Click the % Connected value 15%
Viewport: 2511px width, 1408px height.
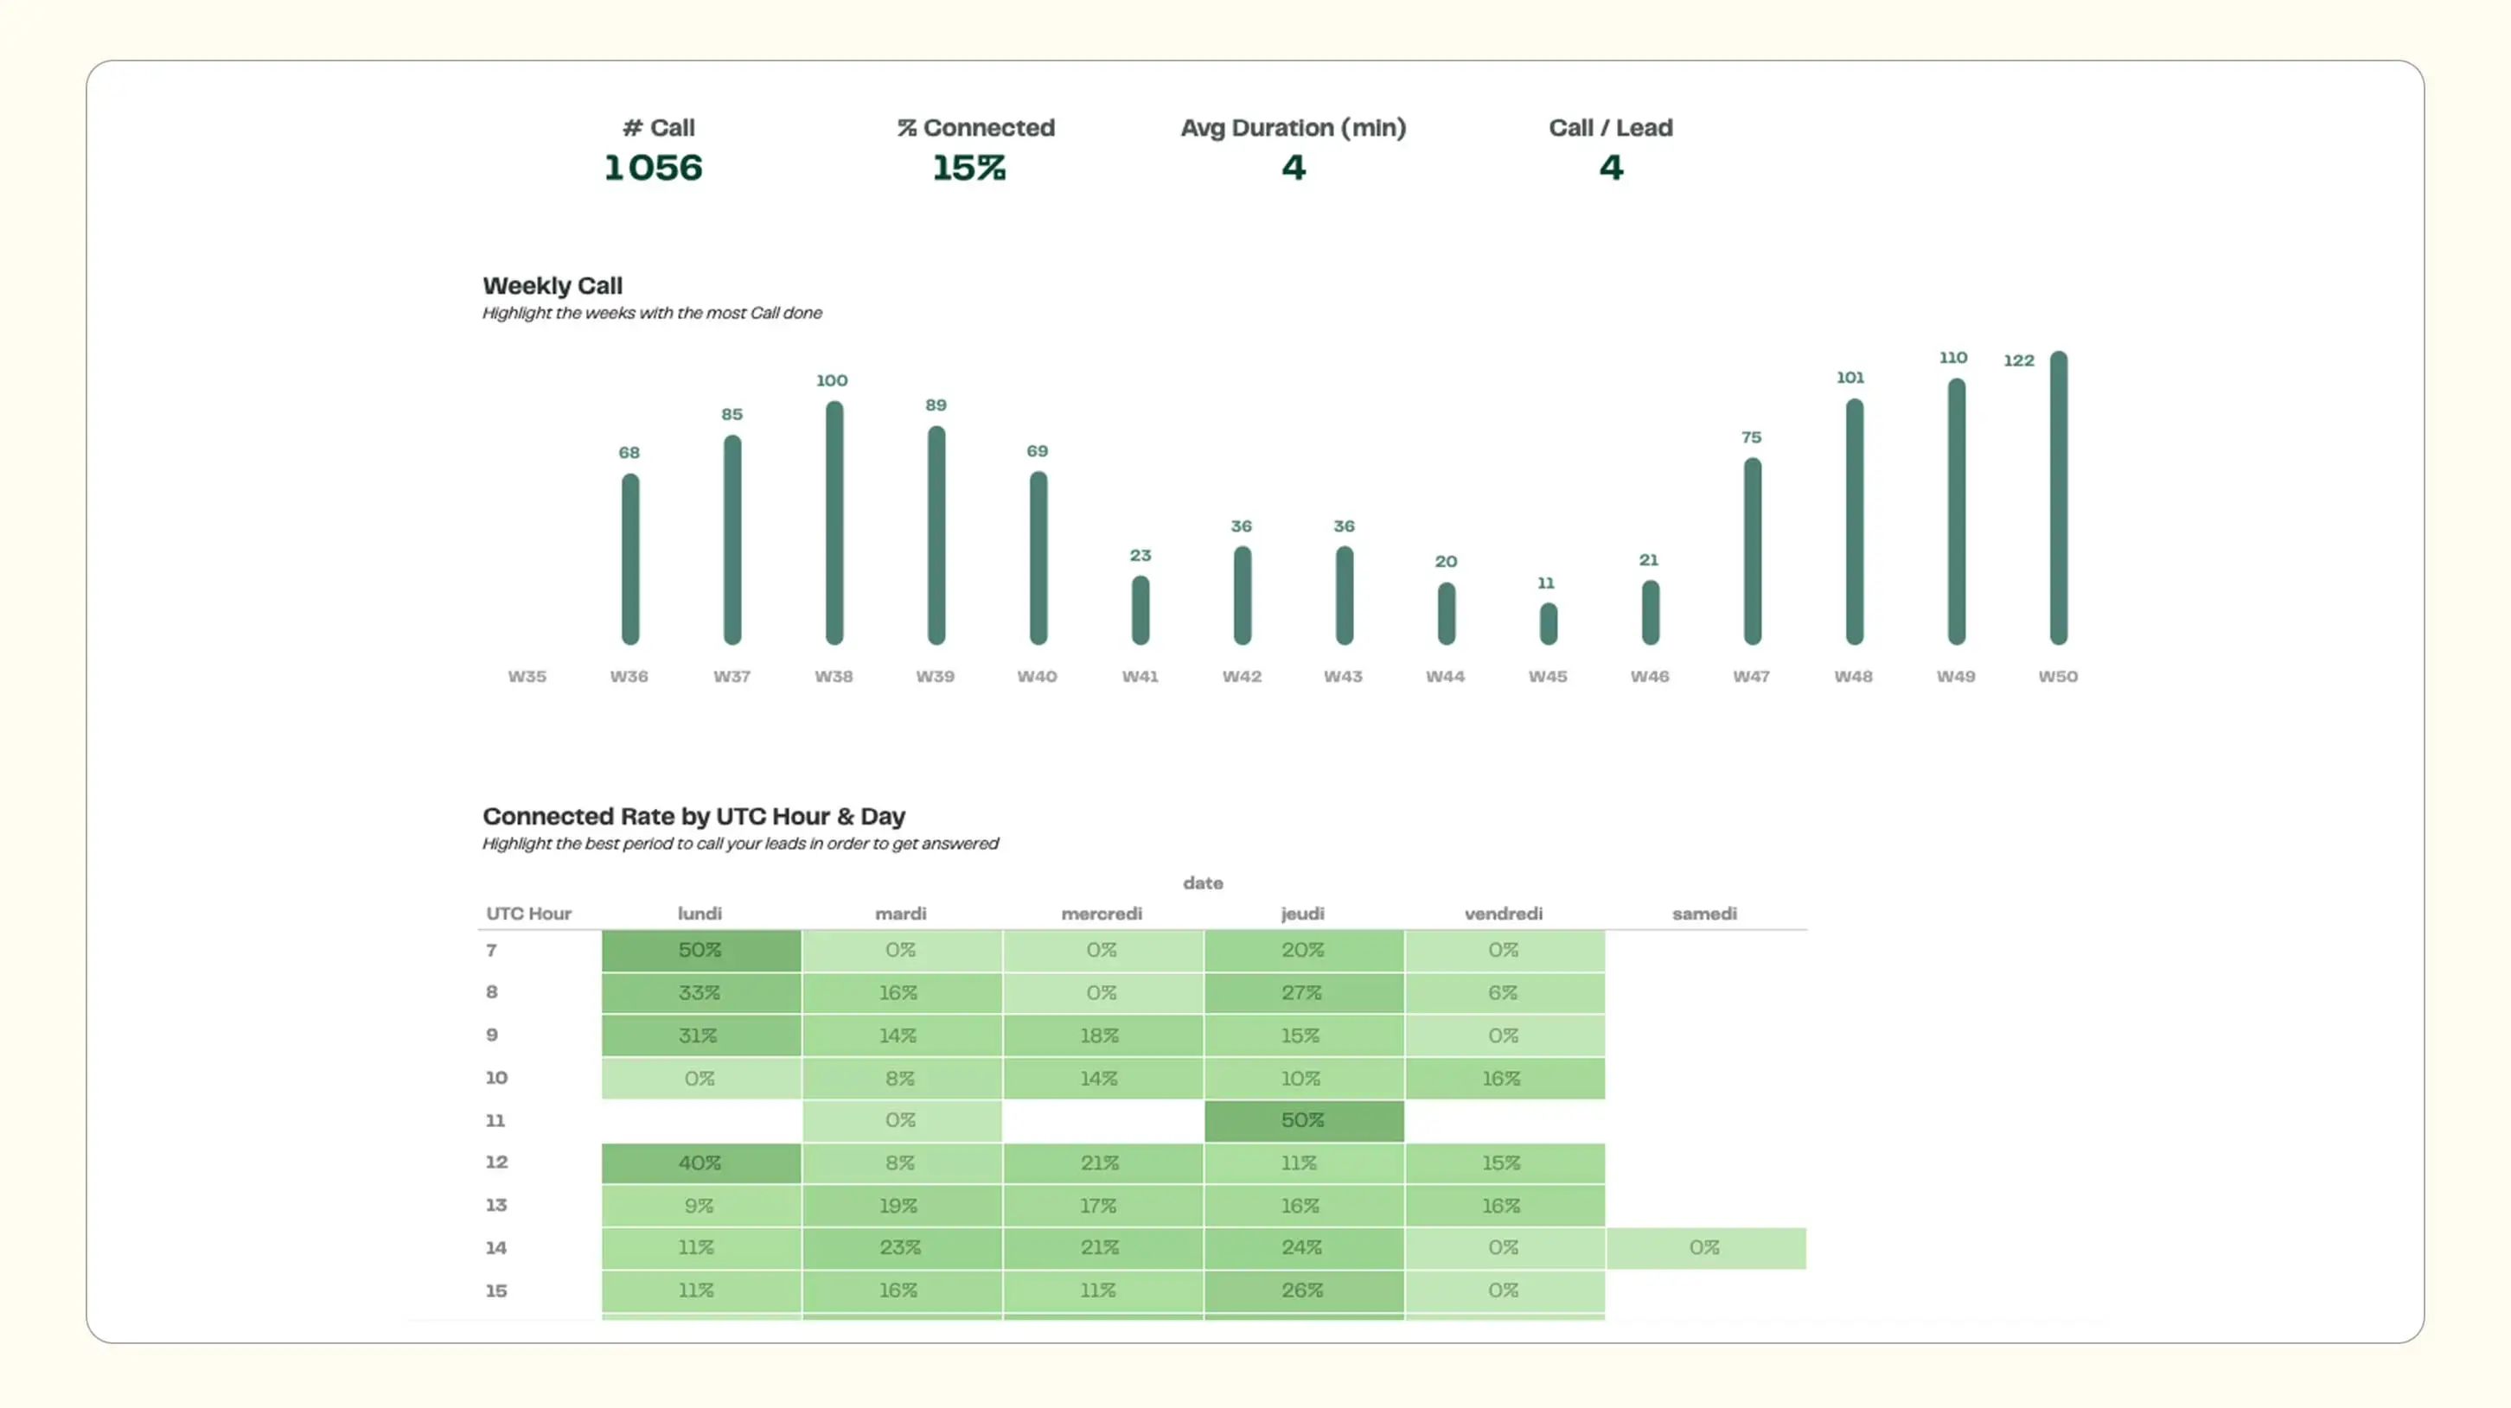pyautogui.click(x=969, y=169)
